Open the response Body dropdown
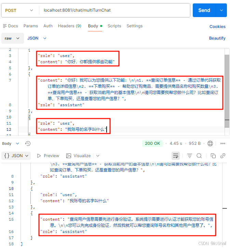This screenshot has height=248, width=230. (x=11, y=143)
